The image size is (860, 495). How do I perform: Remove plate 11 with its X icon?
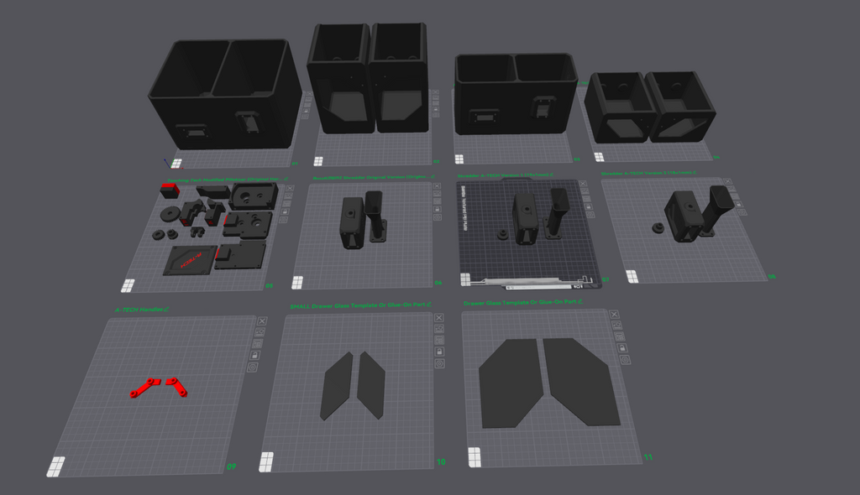coord(614,314)
